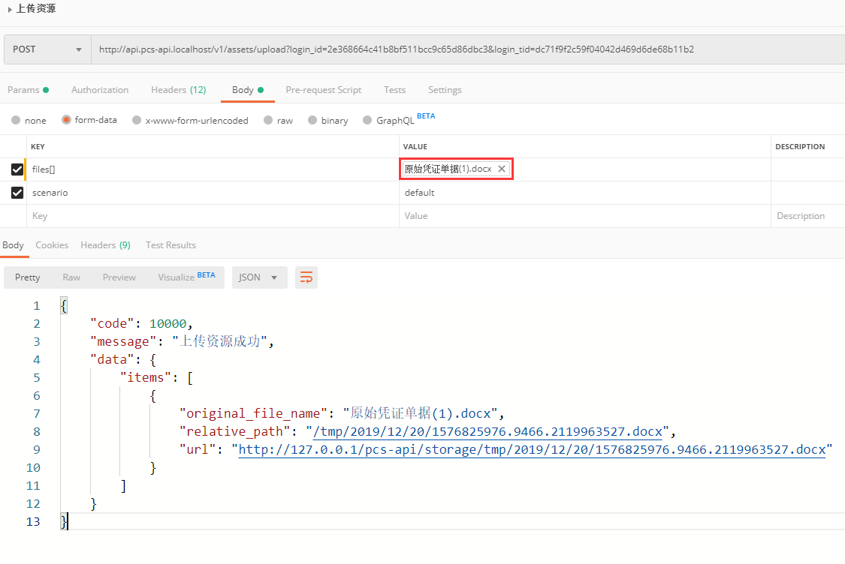Click the Raw response view button
Viewport: 845px width, 564px height.
click(x=71, y=277)
